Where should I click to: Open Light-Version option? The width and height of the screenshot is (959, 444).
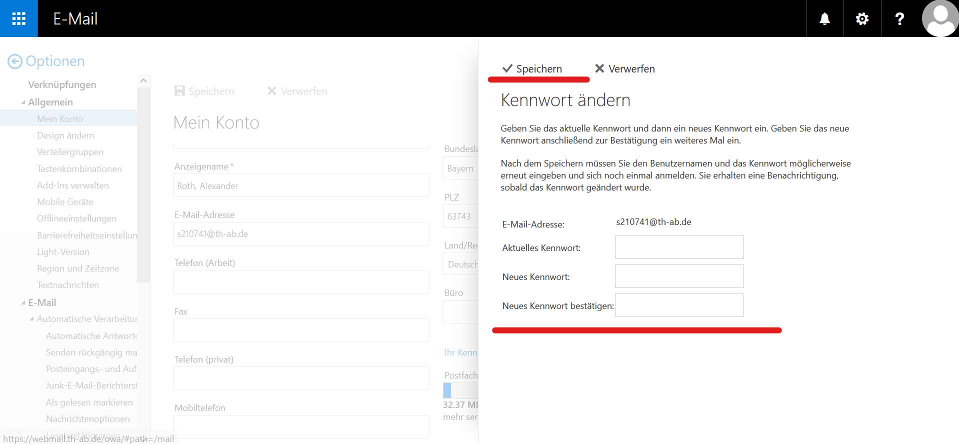tap(63, 251)
